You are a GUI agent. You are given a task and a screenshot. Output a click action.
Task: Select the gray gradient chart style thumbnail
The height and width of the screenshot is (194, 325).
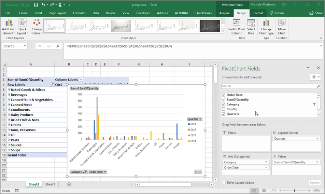[121, 26]
